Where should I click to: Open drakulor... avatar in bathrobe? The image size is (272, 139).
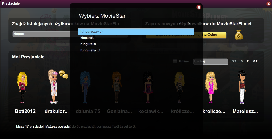pos(54,87)
